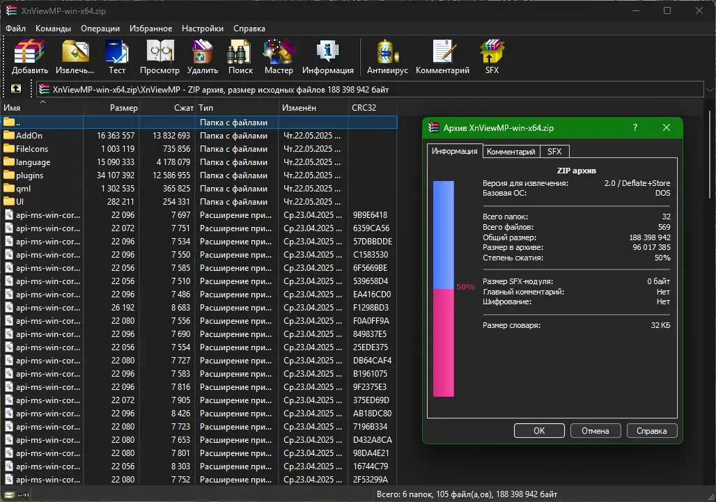Click the Антивирус scan toolbar icon
This screenshot has width=716, height=502.
pos(387,56)
